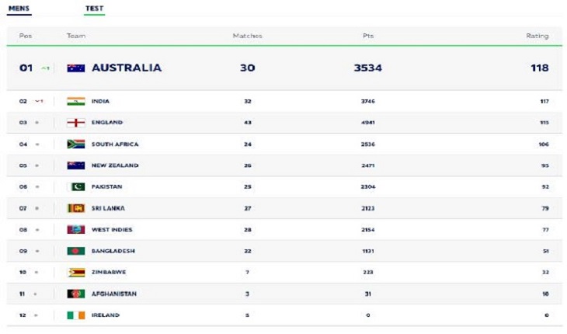Click the Pts column header
The image size is (567, 334).
pos(367,36)
